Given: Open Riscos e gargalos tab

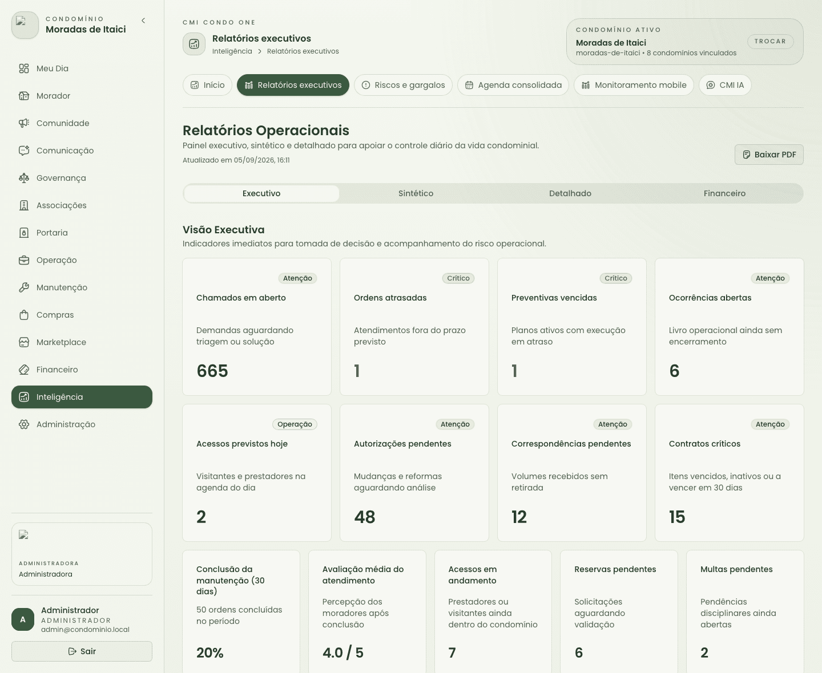Looking at the screenshot, I should [x=403, y=85].
